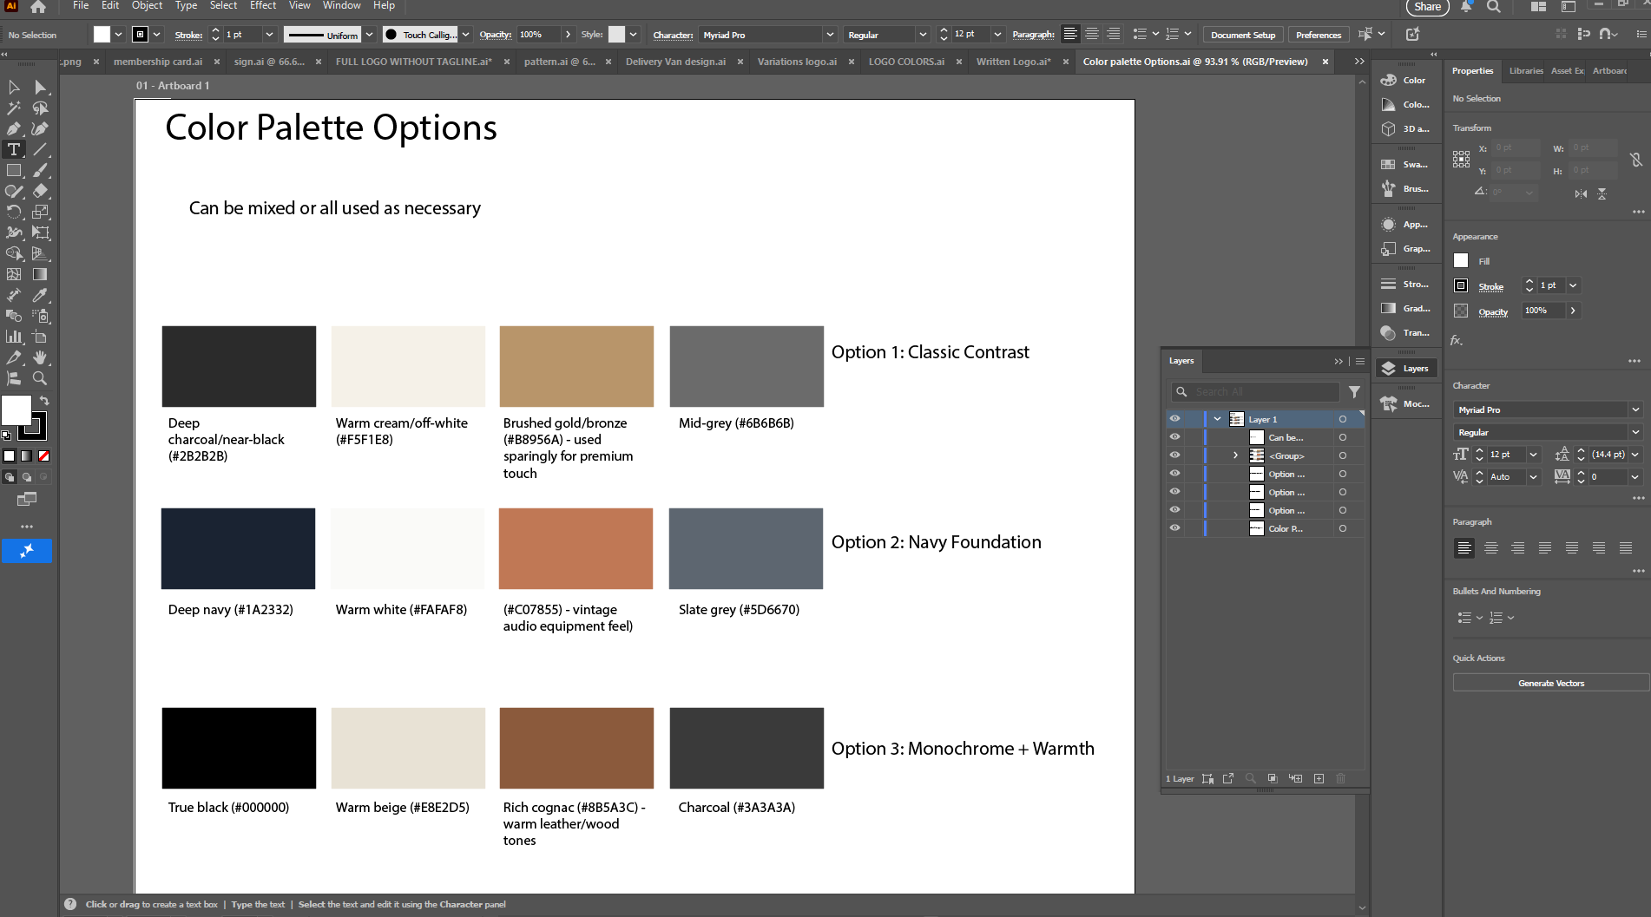Click the Style swatch in control bar
Viewport: 1651px width, 917px height.
coord(616,35)
